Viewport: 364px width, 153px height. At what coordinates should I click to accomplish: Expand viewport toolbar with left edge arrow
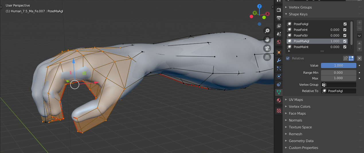click(x=1, y=6)
